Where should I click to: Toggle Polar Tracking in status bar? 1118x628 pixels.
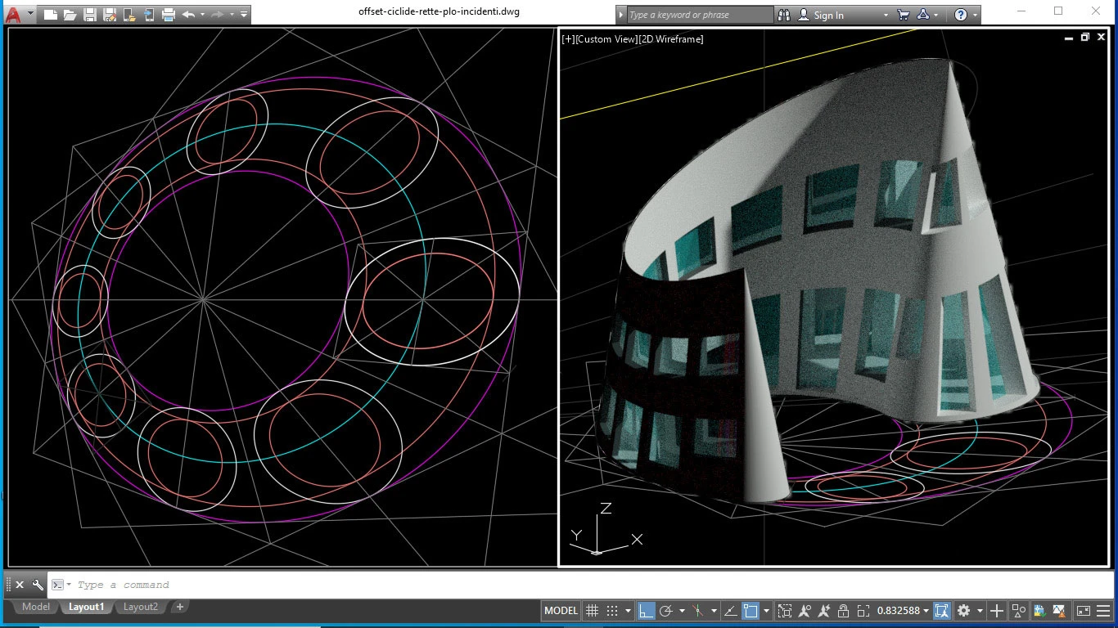click(666, 611)
